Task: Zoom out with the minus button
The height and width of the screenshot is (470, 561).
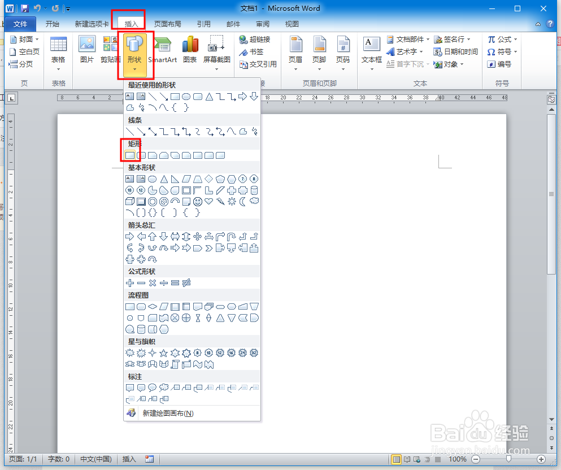Action: point(476,459)
